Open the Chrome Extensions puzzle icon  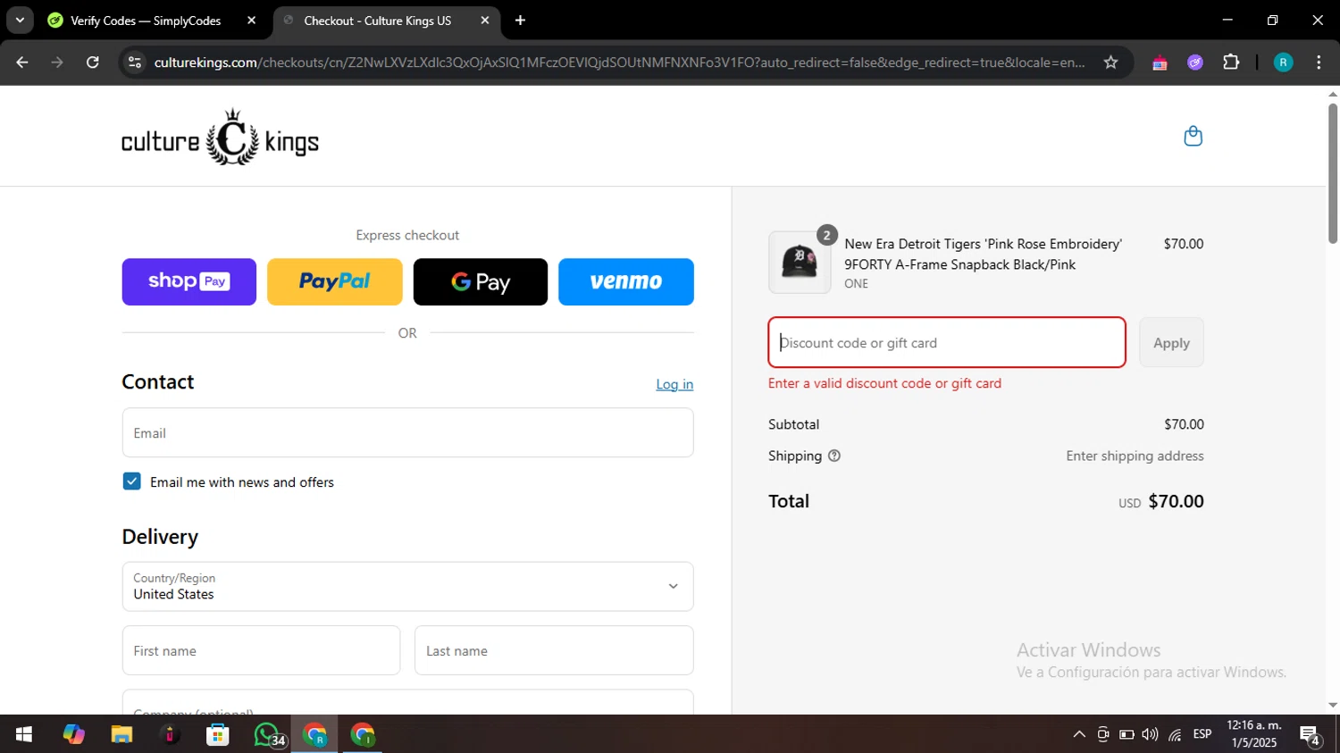[1231, 63]
